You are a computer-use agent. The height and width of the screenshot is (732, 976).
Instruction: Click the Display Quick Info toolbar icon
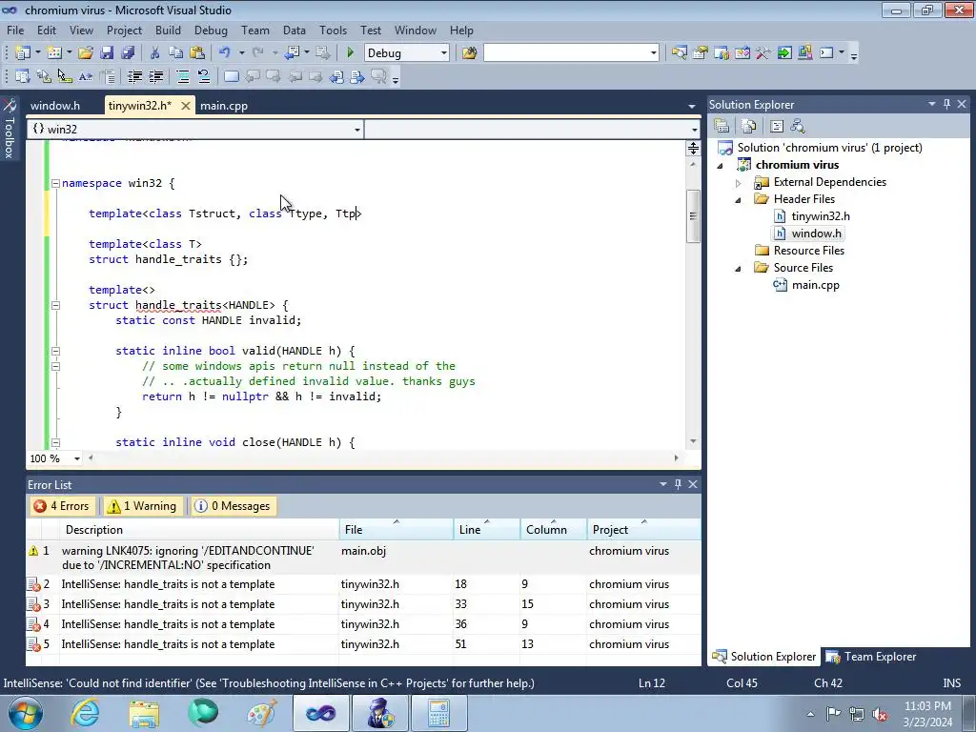coord(65,76)
